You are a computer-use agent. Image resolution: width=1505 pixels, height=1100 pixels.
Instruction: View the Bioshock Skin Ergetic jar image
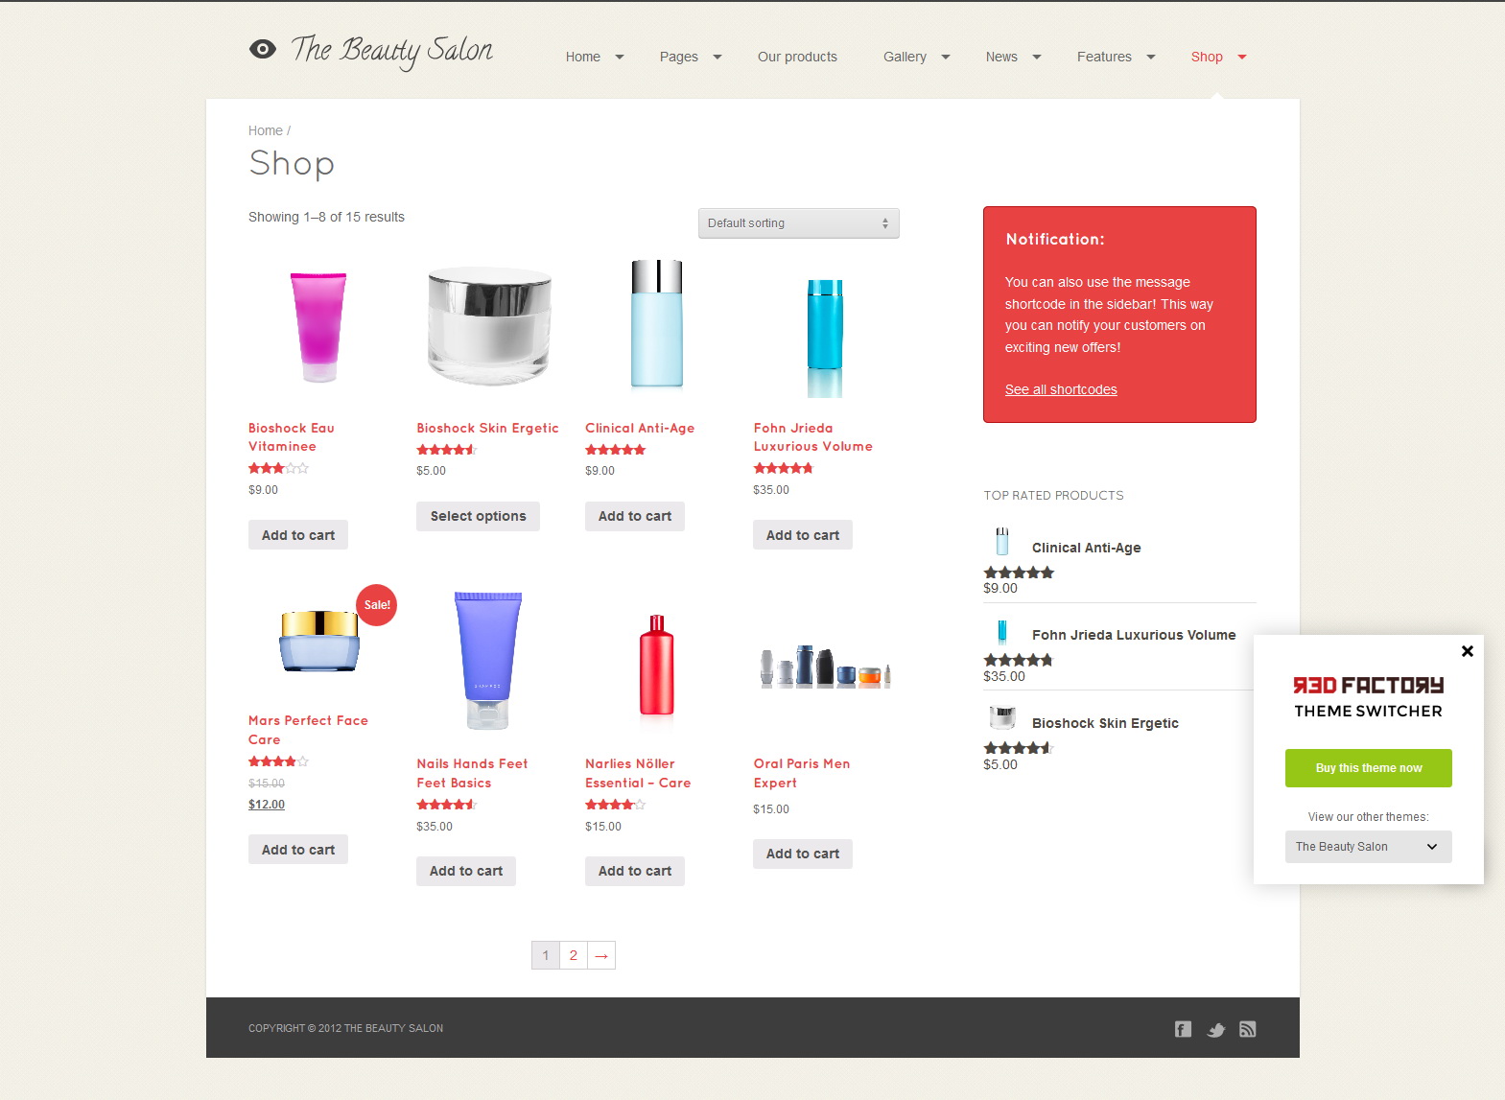pyautogui.click(x=489, y=326)
